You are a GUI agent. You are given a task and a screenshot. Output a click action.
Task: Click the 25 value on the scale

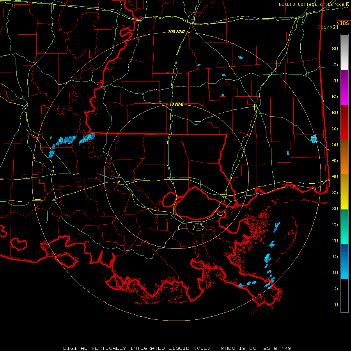335,225
